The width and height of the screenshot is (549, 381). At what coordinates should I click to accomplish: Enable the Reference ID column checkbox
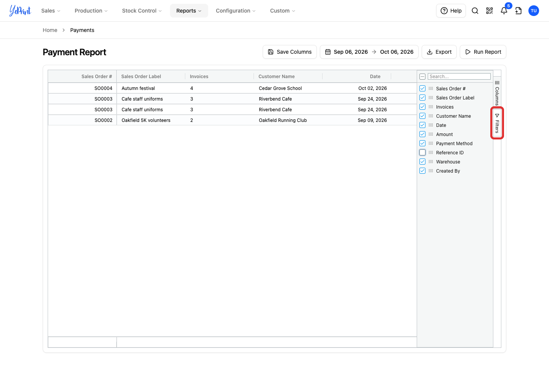[422, 152]
